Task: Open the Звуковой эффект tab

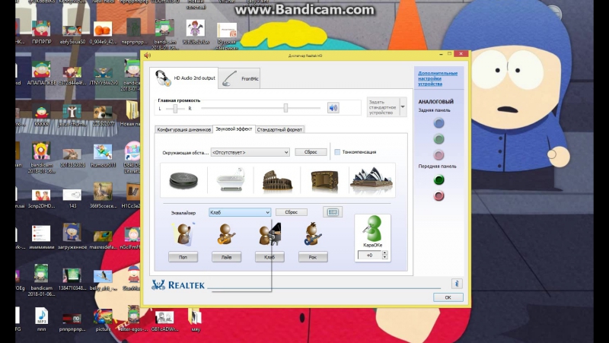Action: pos(234,129)
